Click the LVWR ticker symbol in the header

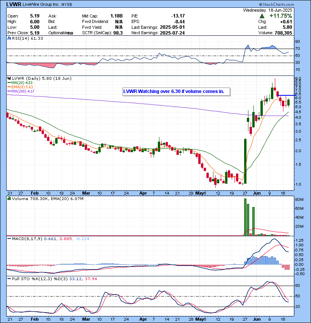tap(14, 4)
